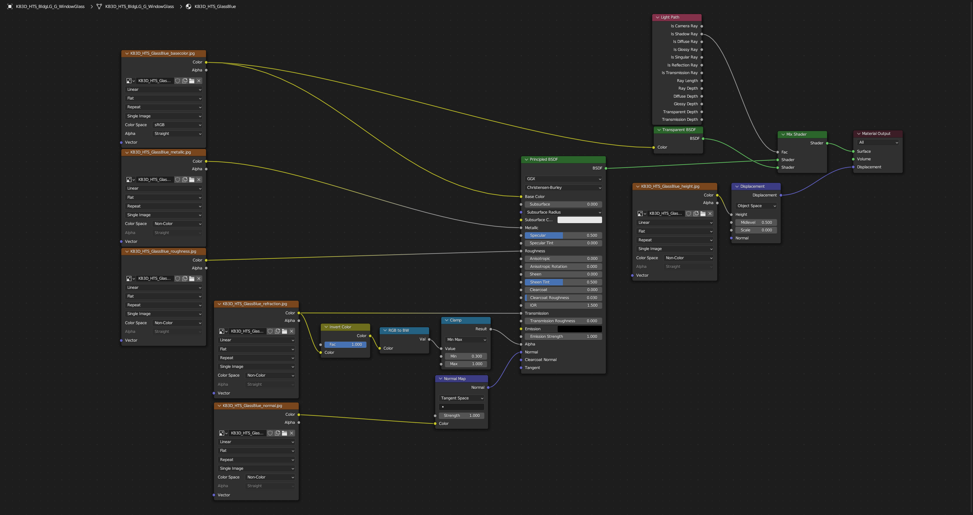Click the UV map field in Normal Map
973x515 pixels.
[461, 407]
